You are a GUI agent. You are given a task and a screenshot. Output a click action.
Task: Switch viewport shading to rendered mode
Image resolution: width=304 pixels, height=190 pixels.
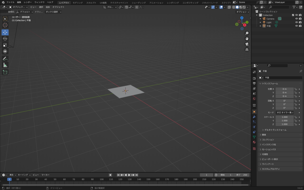pos(244,7)
